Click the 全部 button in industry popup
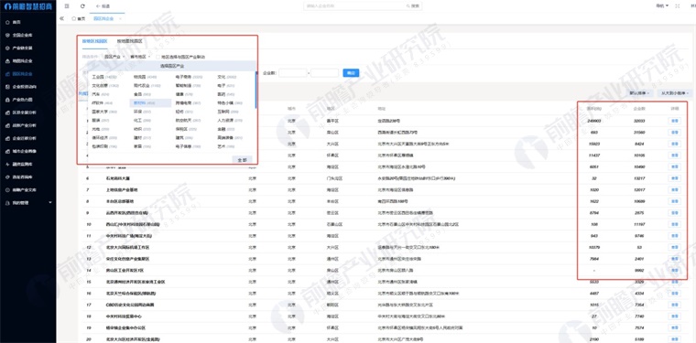Viewport: 696px width, 343px height. (x=242, y=159)
